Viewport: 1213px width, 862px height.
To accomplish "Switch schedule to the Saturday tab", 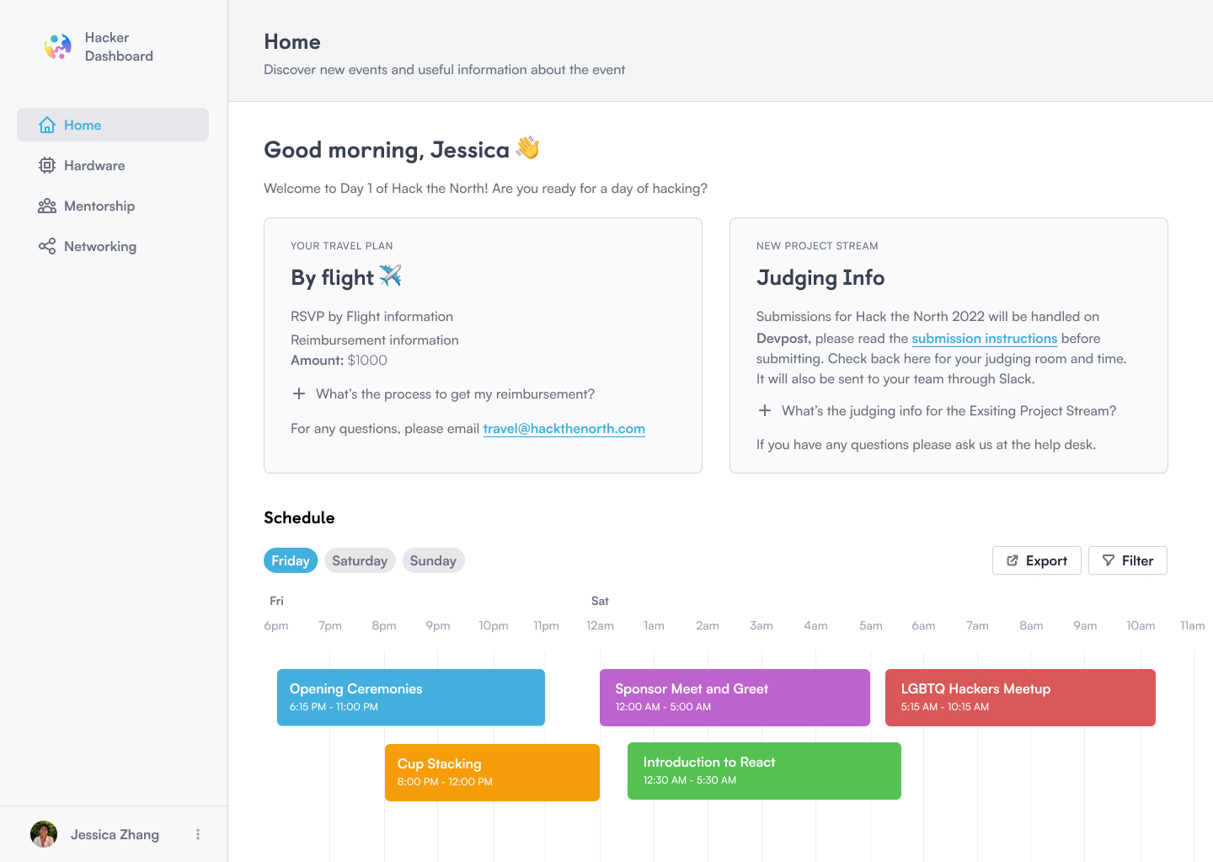I will pyautogui.click(x=360, y=560).
